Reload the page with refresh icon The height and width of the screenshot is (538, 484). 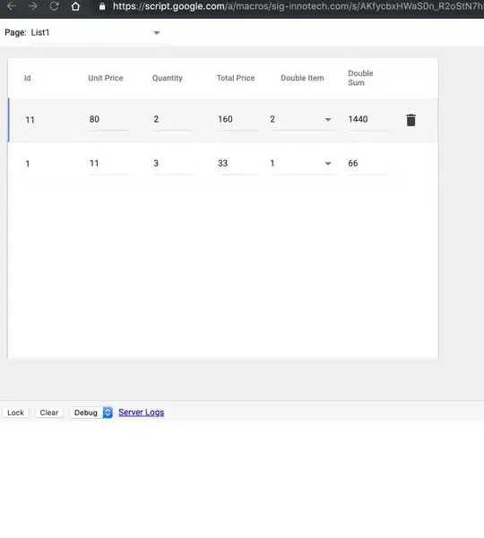[x=55, y=6]
